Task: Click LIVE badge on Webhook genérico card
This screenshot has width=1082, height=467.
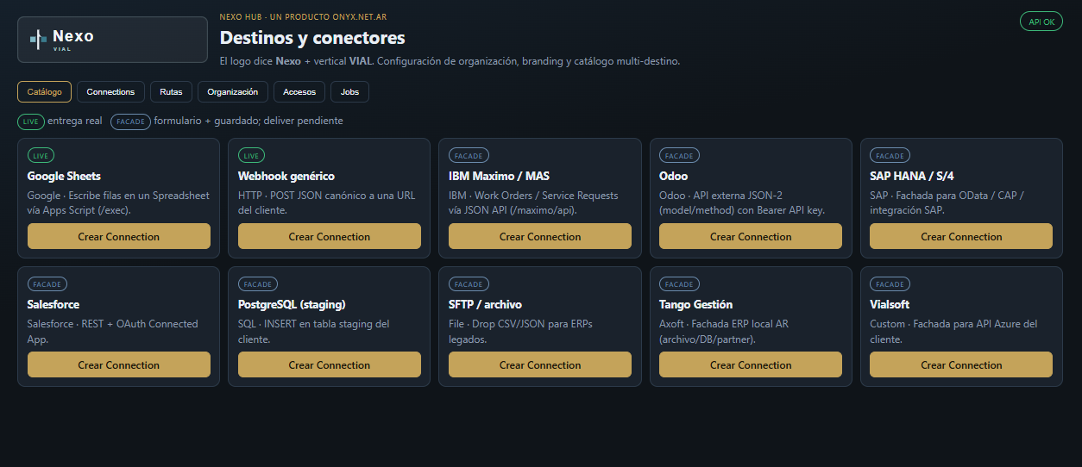Action: click(x=252, y=156)
